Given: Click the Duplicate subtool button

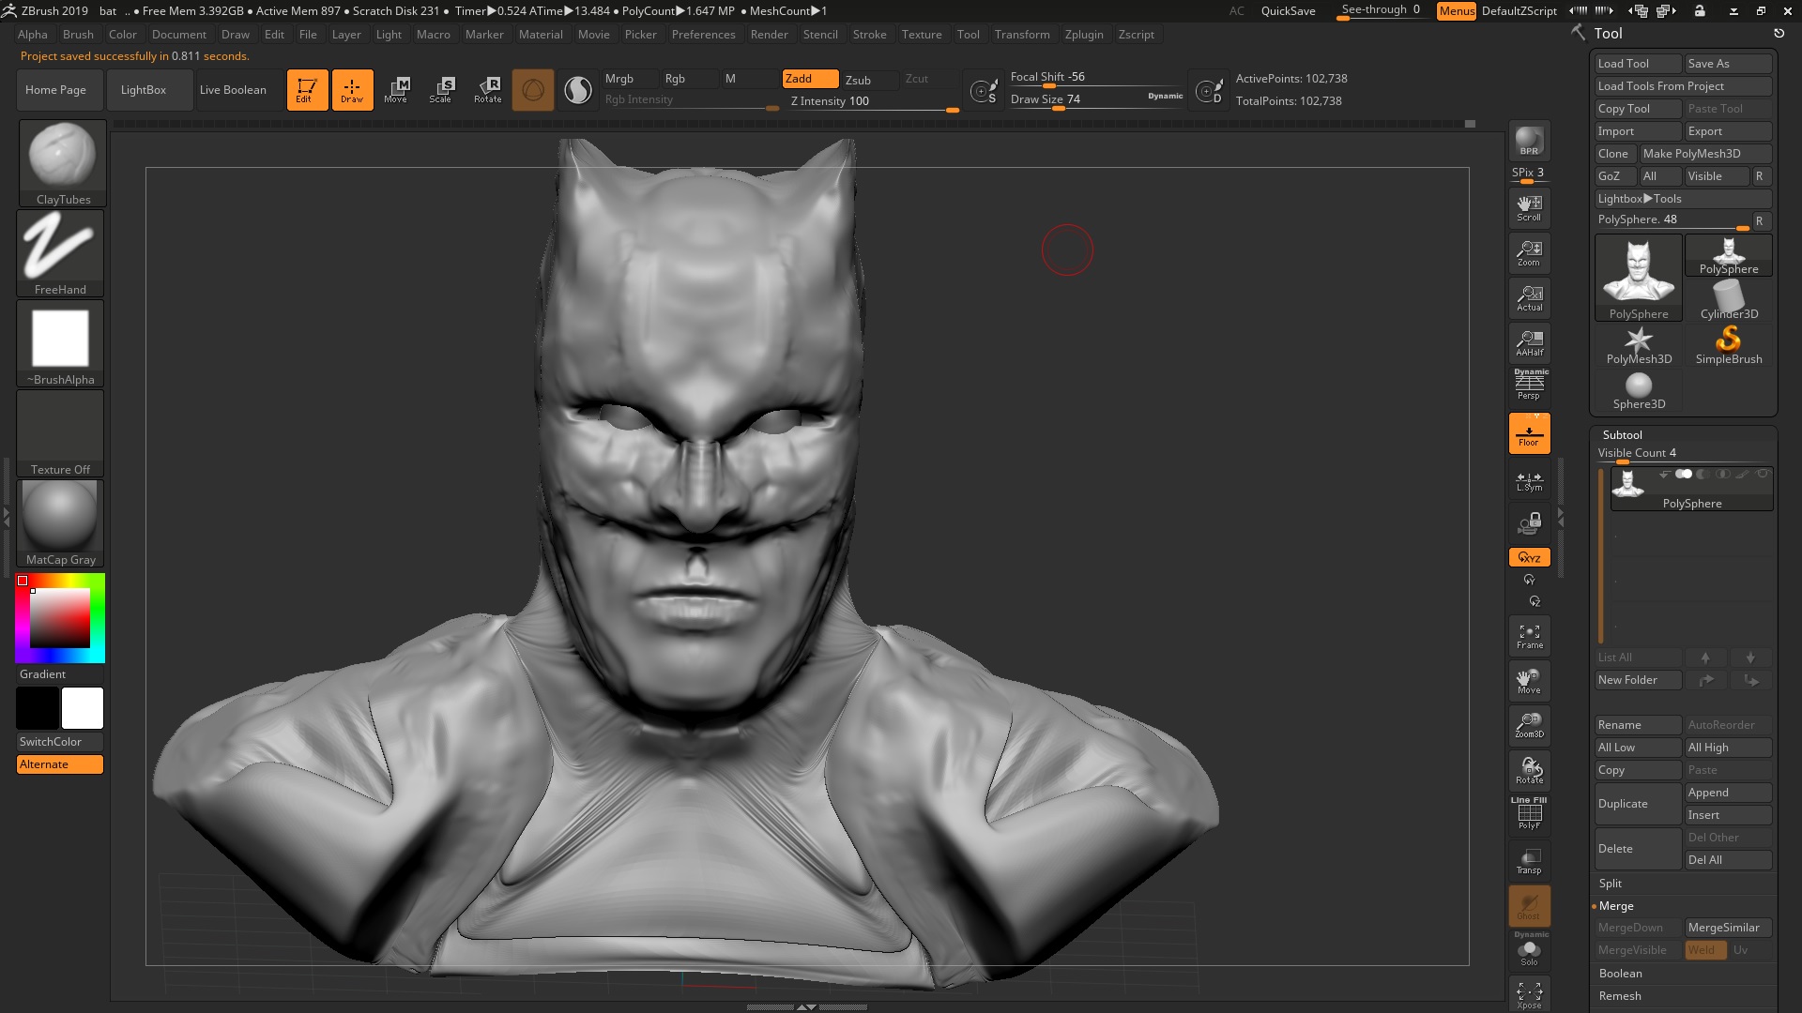Looking at the screenshot, I should [x=1639, y=804].
